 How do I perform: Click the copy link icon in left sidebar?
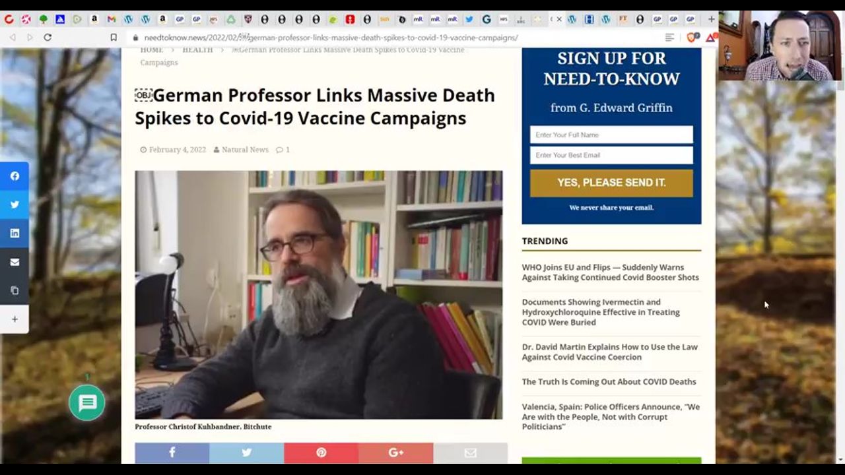point(15,290)
